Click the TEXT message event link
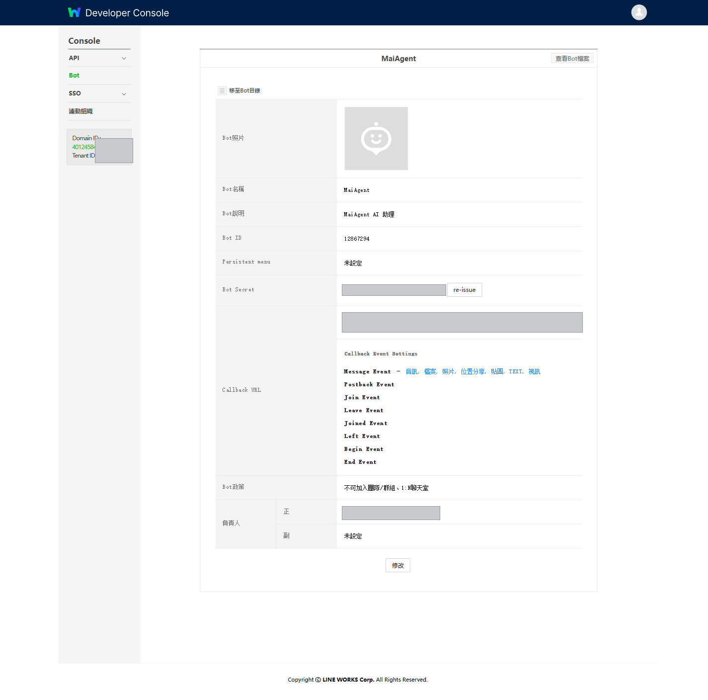The image size is (708, 700). tap(515, 371)
